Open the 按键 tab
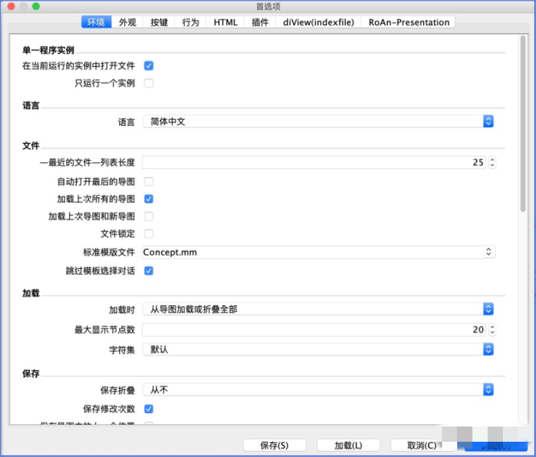The image size is (536, 457). tap(158, 22)
